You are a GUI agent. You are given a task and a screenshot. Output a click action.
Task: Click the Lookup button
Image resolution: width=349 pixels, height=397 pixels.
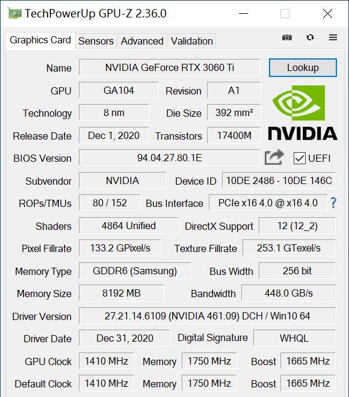click(303, 67)
